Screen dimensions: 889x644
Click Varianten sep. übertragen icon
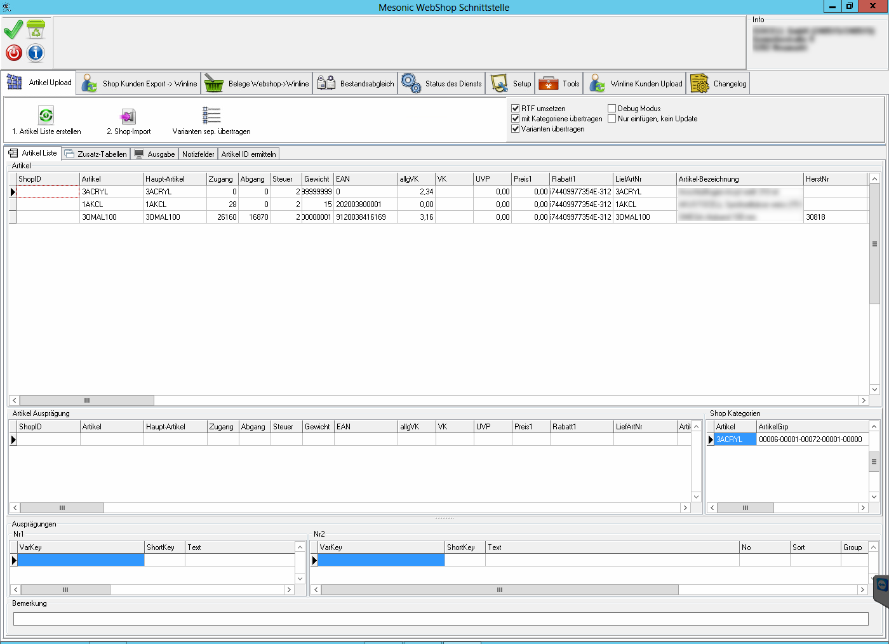211,116
